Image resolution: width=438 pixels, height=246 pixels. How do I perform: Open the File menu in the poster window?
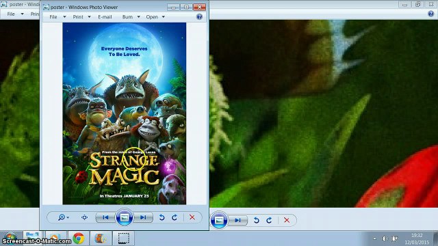[53, 17]
